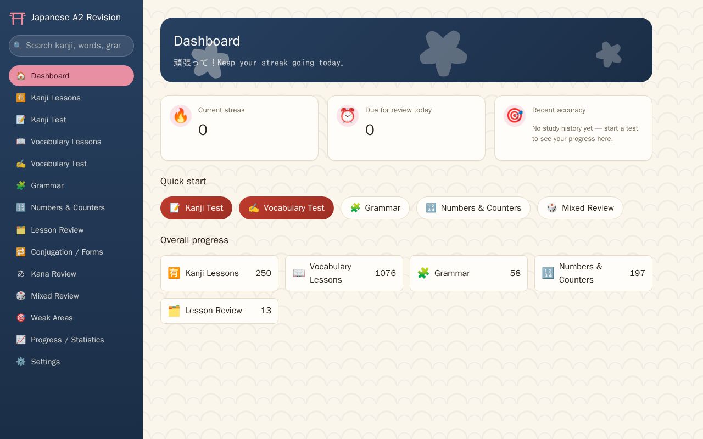This screenshot has height=439, width=703.
Task: Click the Settings gear icon
Action: (21, 362)
